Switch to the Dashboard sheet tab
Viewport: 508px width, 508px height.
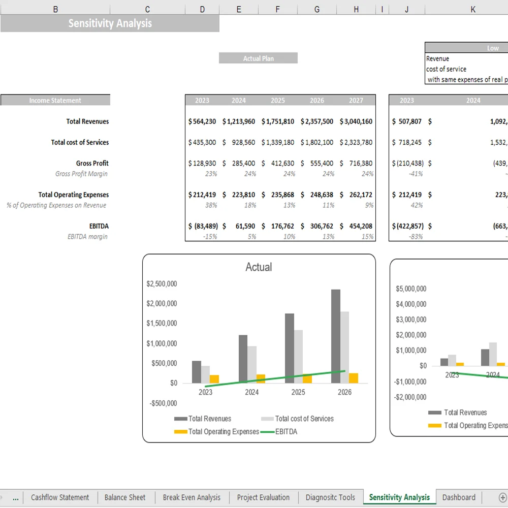pyautogui.click(x=459, y=497)
